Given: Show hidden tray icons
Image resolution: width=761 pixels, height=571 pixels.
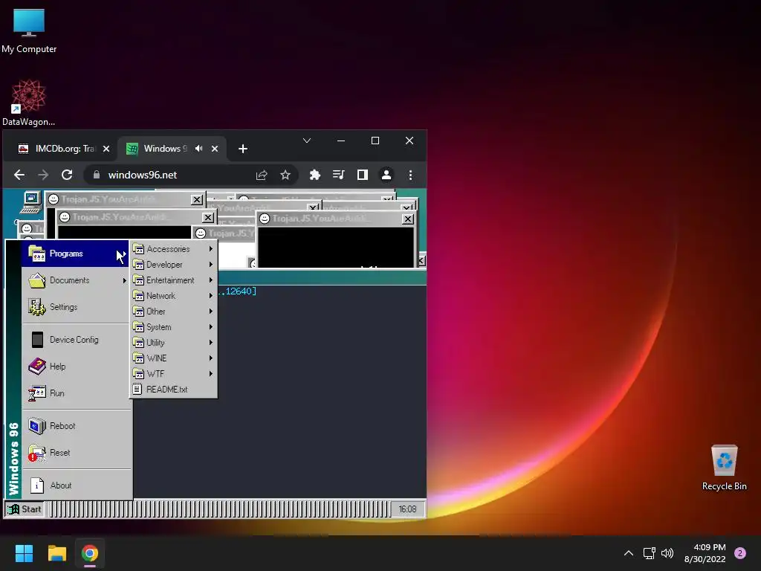Looking at the screenshot, I should pos(629,553).
